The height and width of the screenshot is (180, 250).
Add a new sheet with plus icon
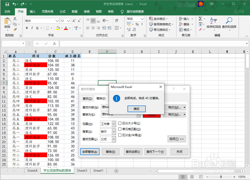(116, 171)
